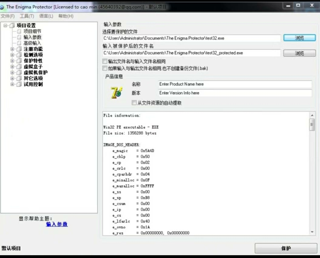
Task: Enable 输出文件名与输入文件名相同 checkbox
Action: [x=105, y=61]
